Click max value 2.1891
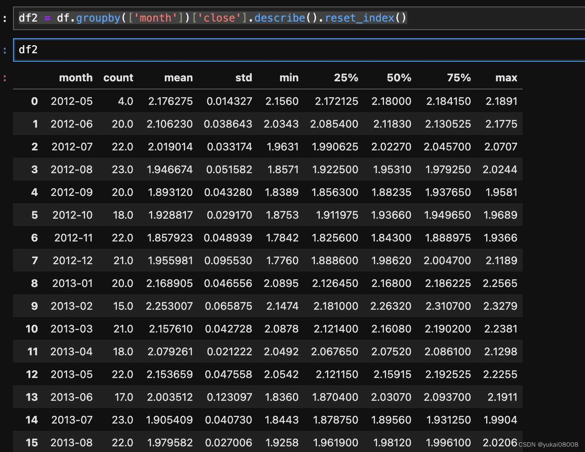 (x=501, y=101)
